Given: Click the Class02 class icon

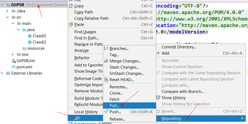Looking at the screenshot, I should (30, 42).
